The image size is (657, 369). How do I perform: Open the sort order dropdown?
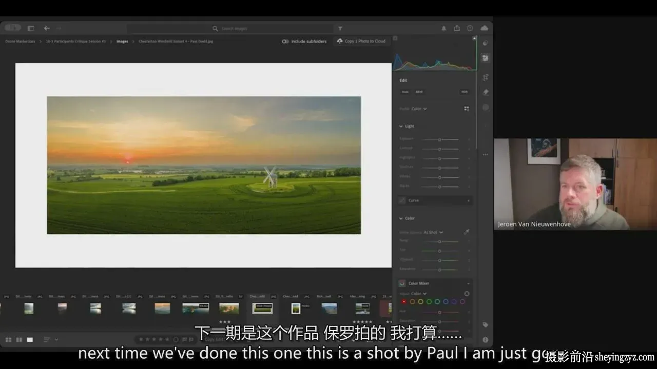point(50,340)
